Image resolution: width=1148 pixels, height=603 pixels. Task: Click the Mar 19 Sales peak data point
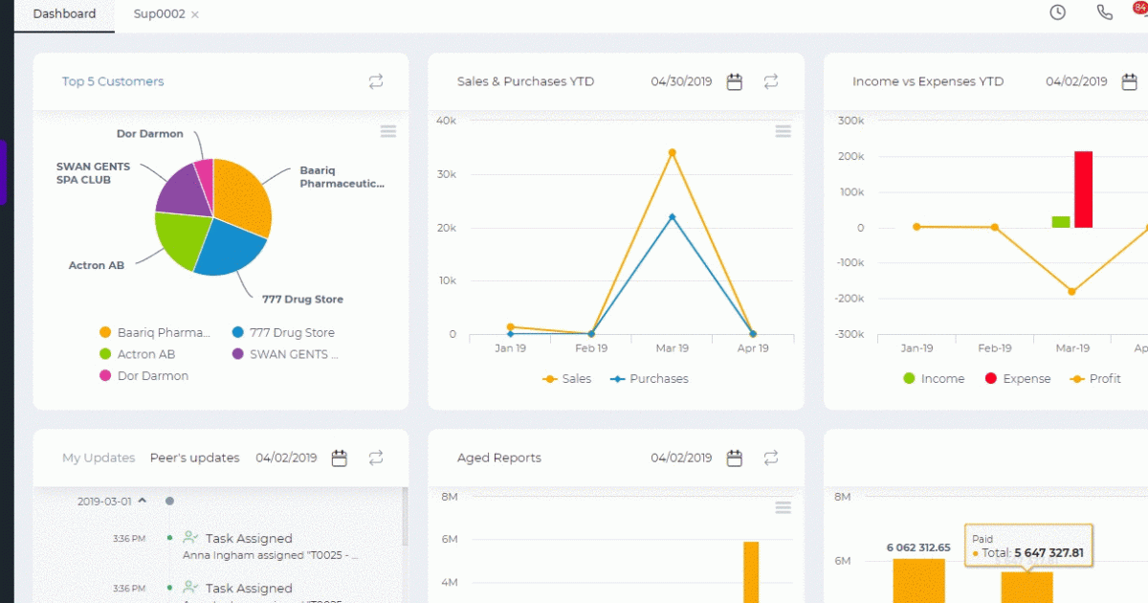pos(672,152)
